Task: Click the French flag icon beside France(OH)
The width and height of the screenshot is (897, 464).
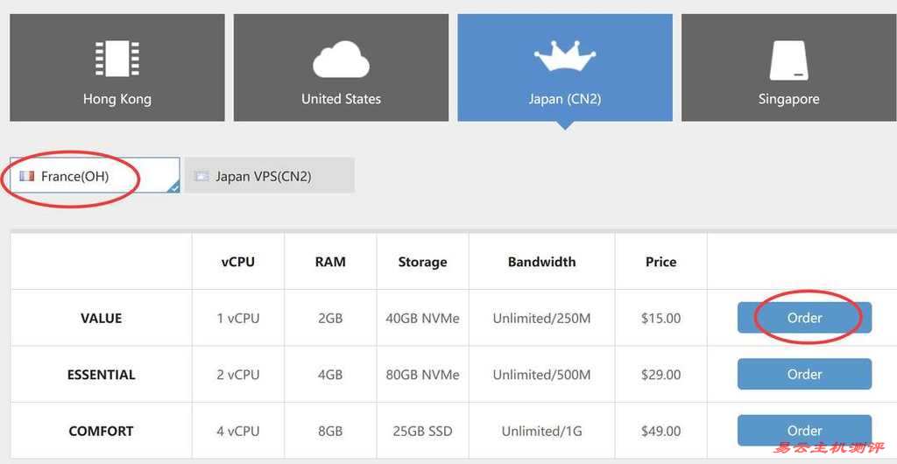Action: 27,176
